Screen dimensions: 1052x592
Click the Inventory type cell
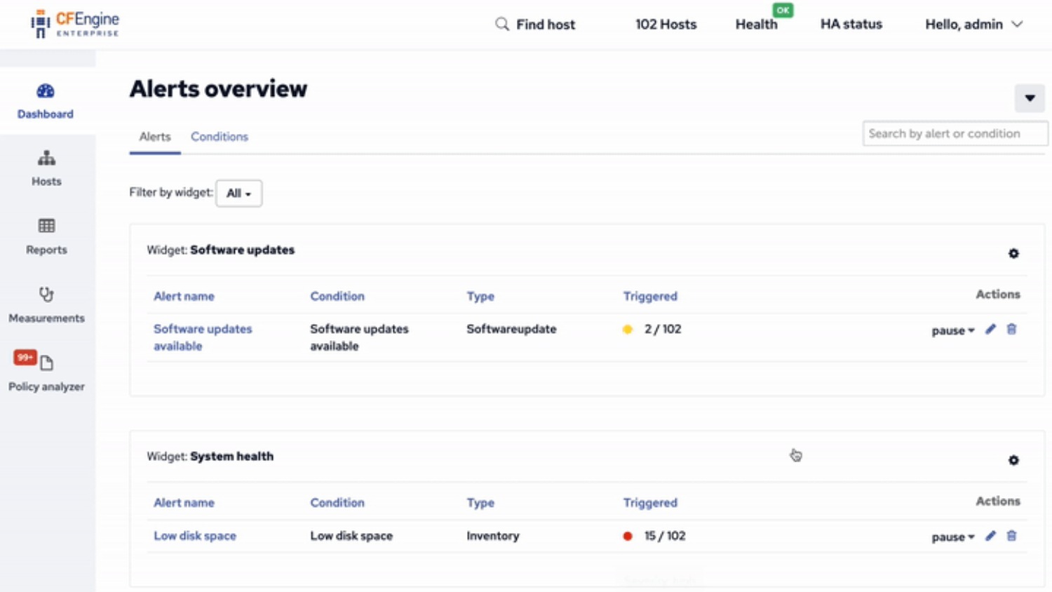(x=493, y=536)
